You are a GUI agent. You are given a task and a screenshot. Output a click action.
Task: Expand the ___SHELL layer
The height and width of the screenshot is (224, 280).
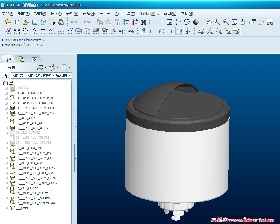pyautogui.click(x=6, y=208)
